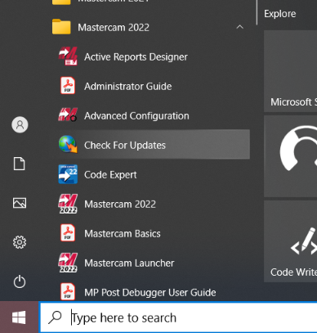Viewport: 317px width, 333px height.
Task: Select the Mastercam 2022 folder label
Action: (x=114, y=28)
